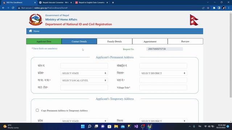Click into the phone number (फोन नं) field
Screen dimensions: 232x130
click(x=84, y=66)
